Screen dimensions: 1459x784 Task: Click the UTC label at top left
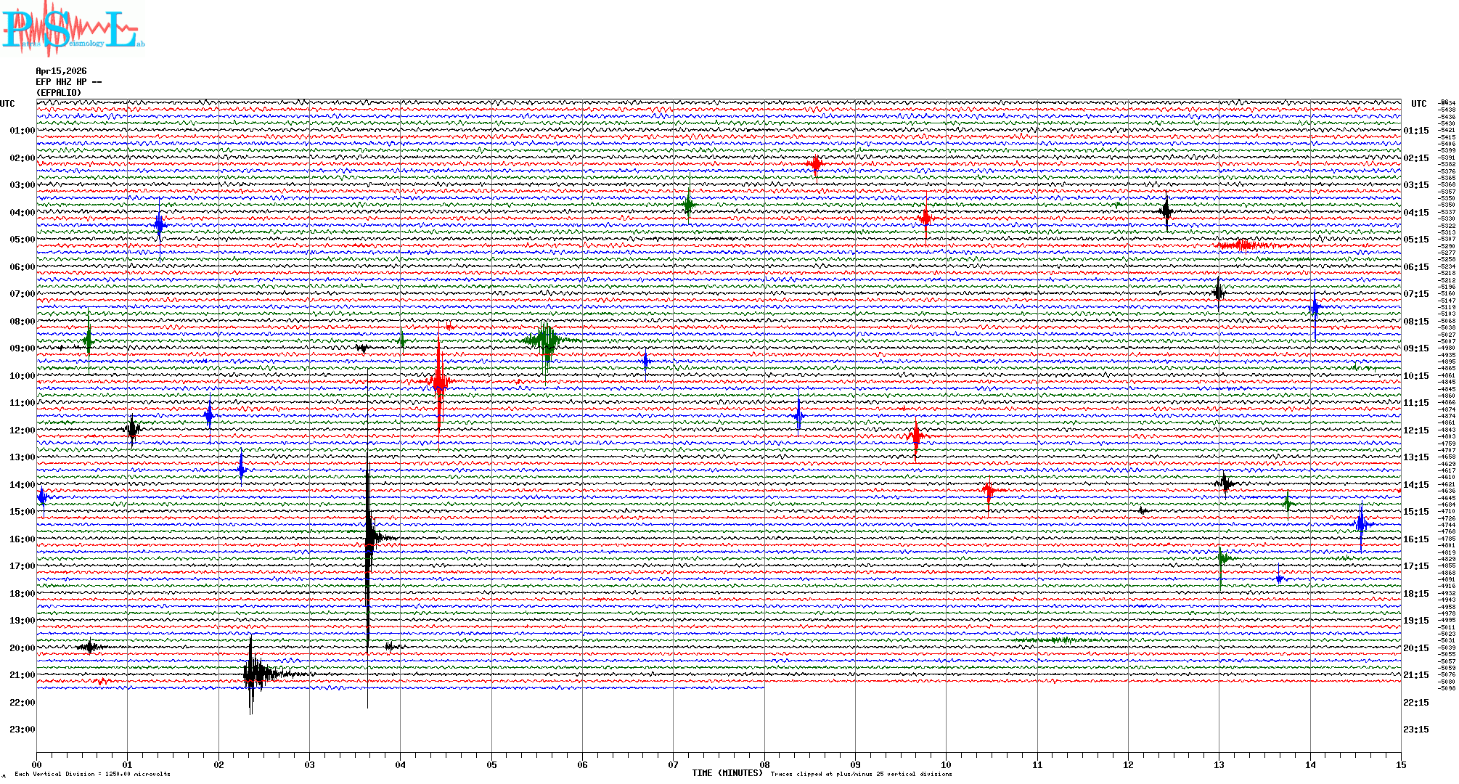[7, 104]
